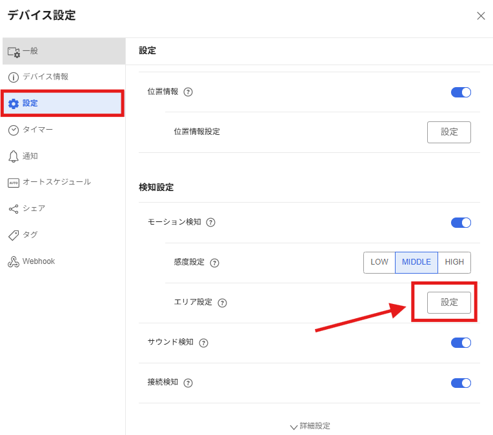Click the help icon beside エリア設定
The width and height of the screenshot is (493, 435).
click(x=223, y=303)
